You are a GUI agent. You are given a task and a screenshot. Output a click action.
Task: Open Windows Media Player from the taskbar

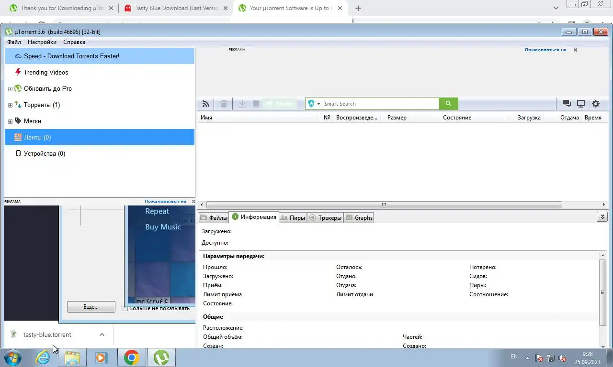[102, 357]
